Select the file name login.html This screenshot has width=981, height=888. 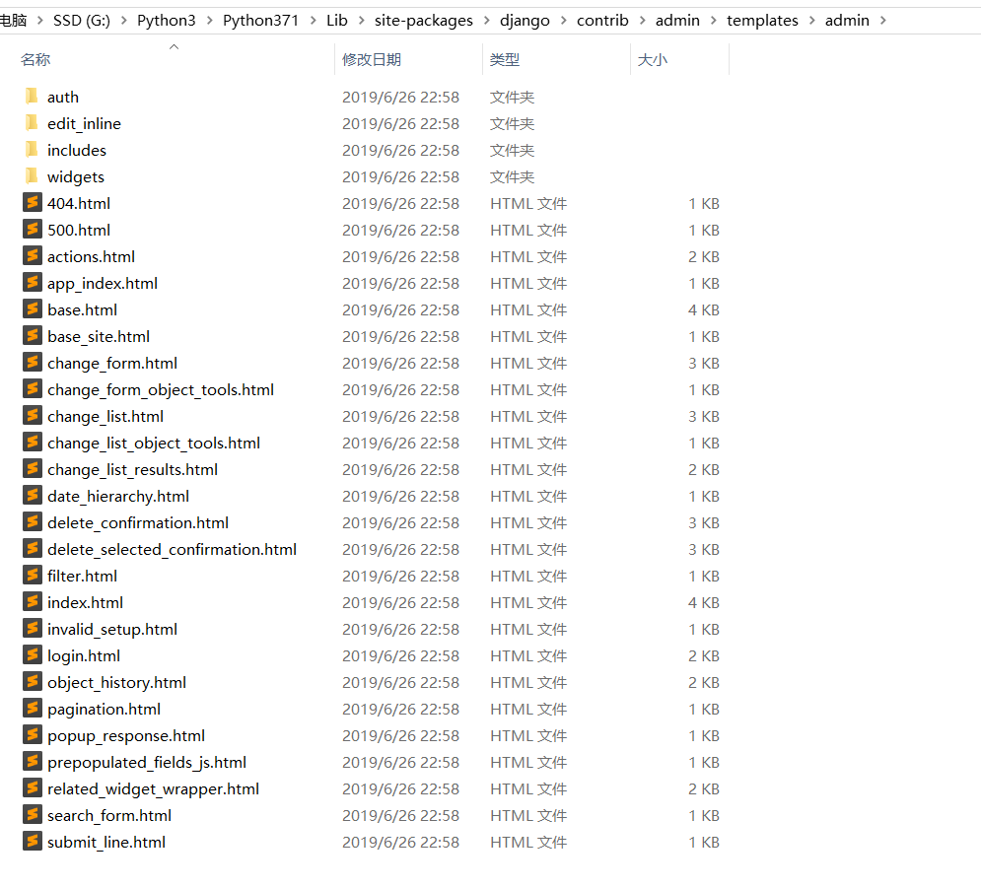pyautogui.click(x=84, y=656)
